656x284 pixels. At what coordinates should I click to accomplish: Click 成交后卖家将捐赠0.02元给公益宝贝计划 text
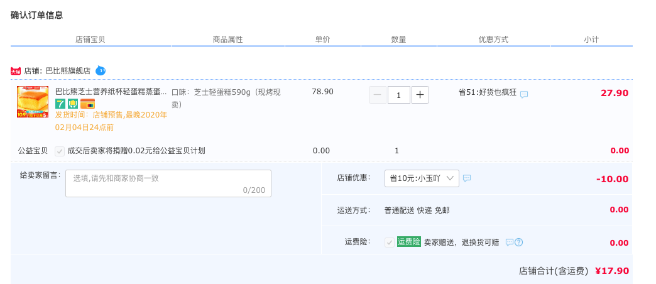tap(136, 151)
